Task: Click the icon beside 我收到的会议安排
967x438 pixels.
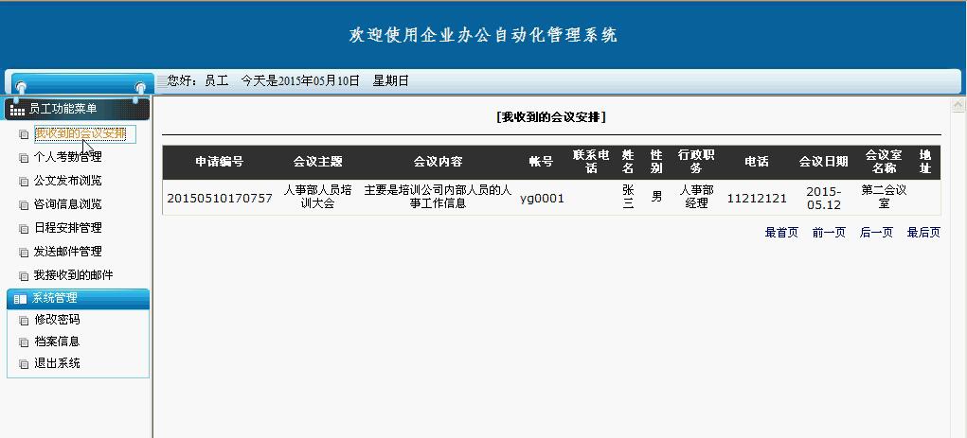Action: (x=24, y=134)
